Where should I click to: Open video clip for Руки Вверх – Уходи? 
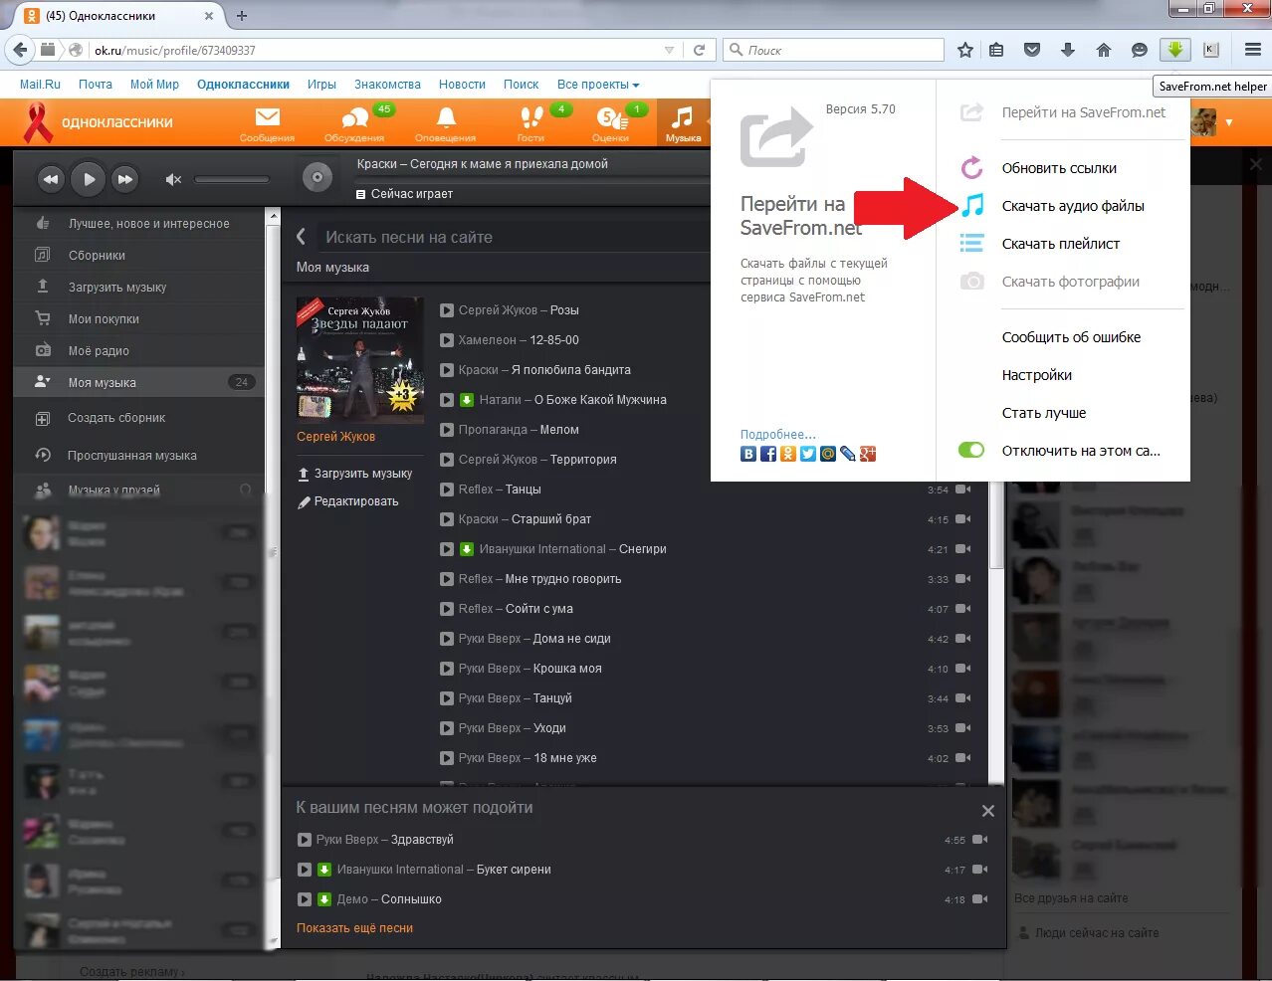coord(962,728)
